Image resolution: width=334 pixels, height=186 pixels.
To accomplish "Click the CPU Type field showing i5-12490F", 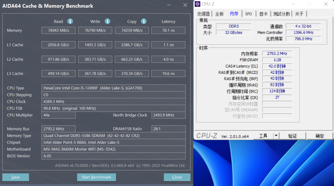I will pos(114,88).
